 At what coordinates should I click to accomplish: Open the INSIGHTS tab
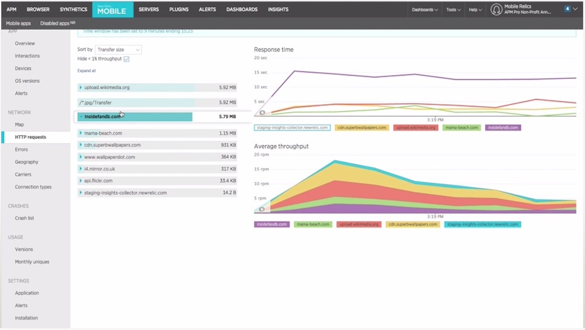278,9
